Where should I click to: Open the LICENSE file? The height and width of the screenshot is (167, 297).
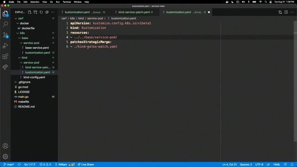point(24,92)
